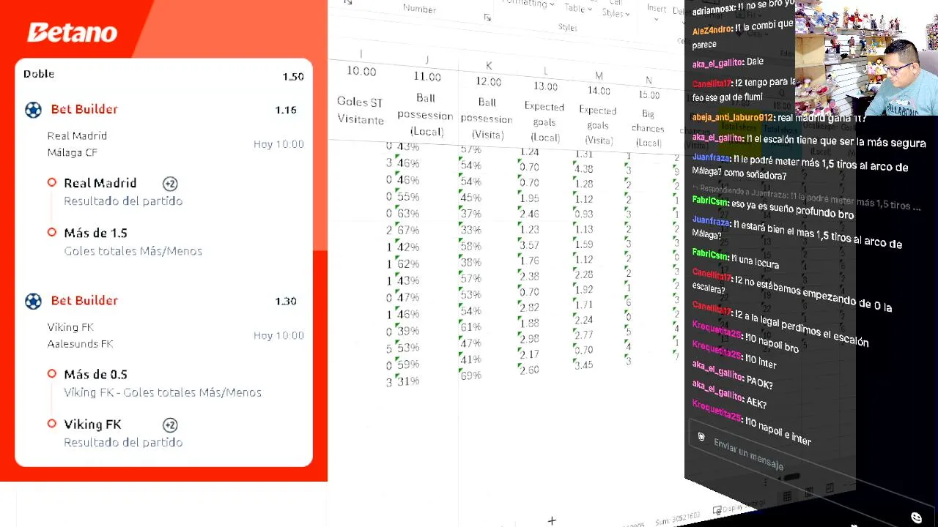Select the 69% ball possession cell
The image size is (938, 527).
(470, 375)
